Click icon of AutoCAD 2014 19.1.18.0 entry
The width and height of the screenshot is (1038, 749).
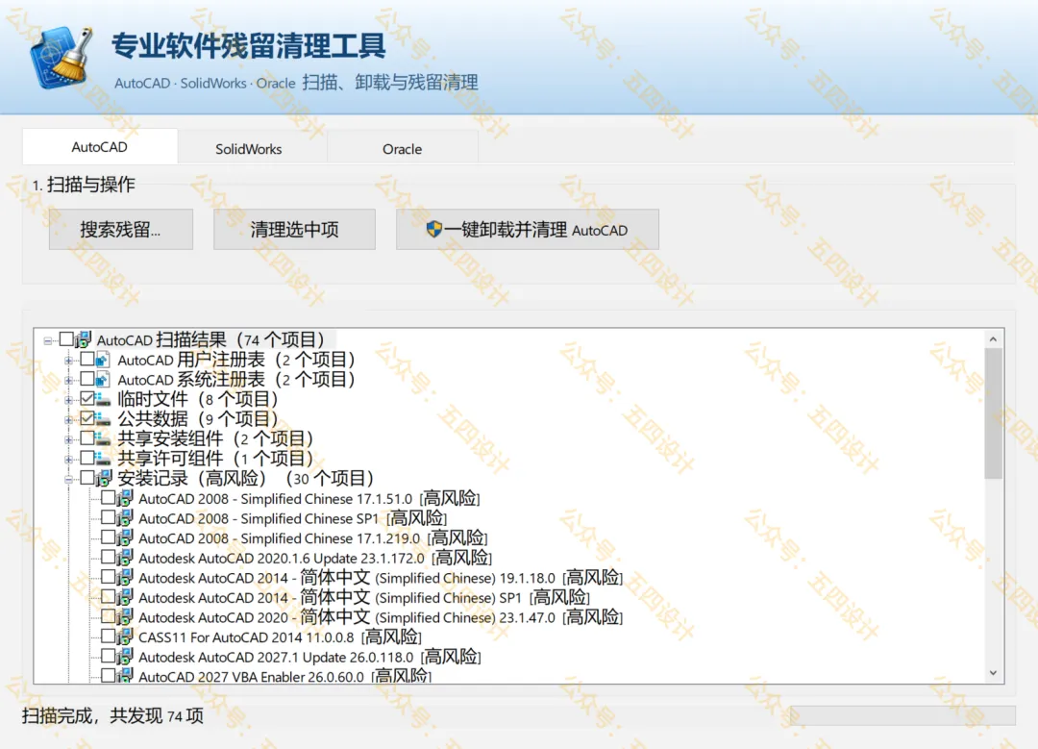[x=124, y=578]
